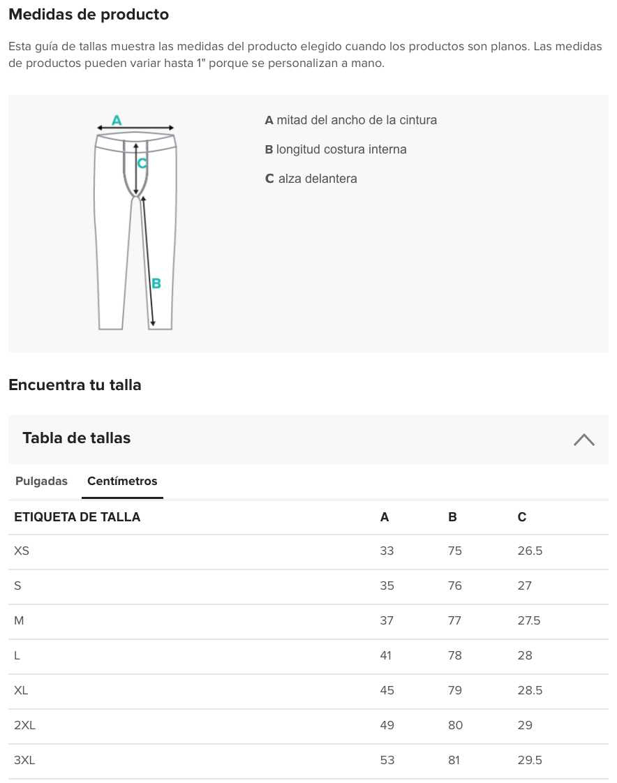Click the waist measurement arrow above the pants
The image size is (617, 783).
[135, 128]
